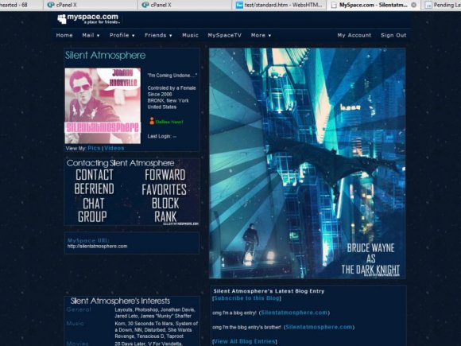Open the Mail dropdown menu

[x=91, y=35]
